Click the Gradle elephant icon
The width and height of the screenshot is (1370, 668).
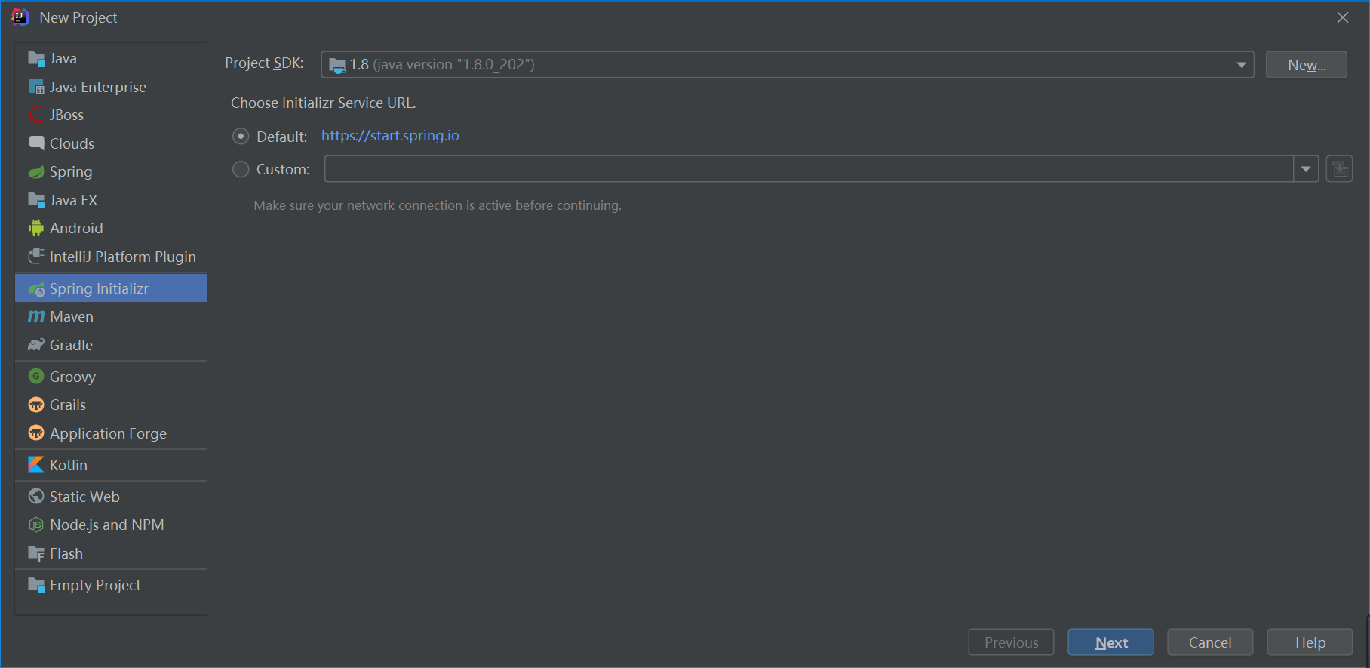click(36, 345)
